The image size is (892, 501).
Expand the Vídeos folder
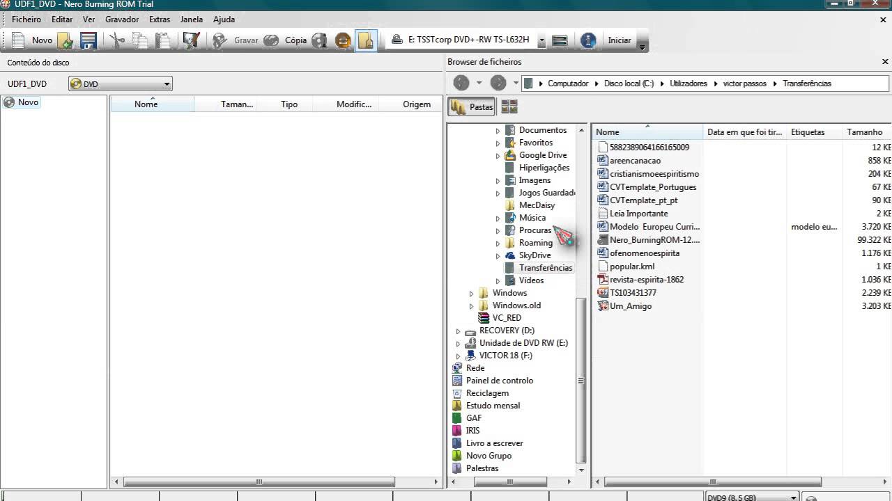(x=498, y=281)
